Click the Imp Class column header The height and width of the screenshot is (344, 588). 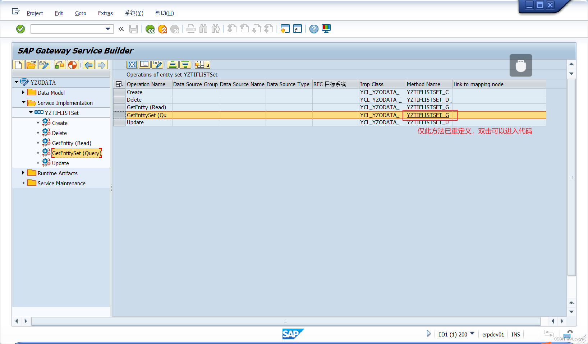point(382,84)
